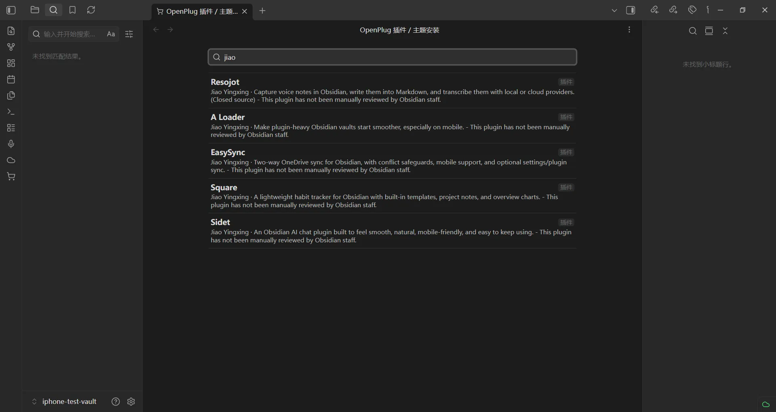Toggle the right sidebar panel icon
This screenshot has height=412, width=776.
pos(630,10)
